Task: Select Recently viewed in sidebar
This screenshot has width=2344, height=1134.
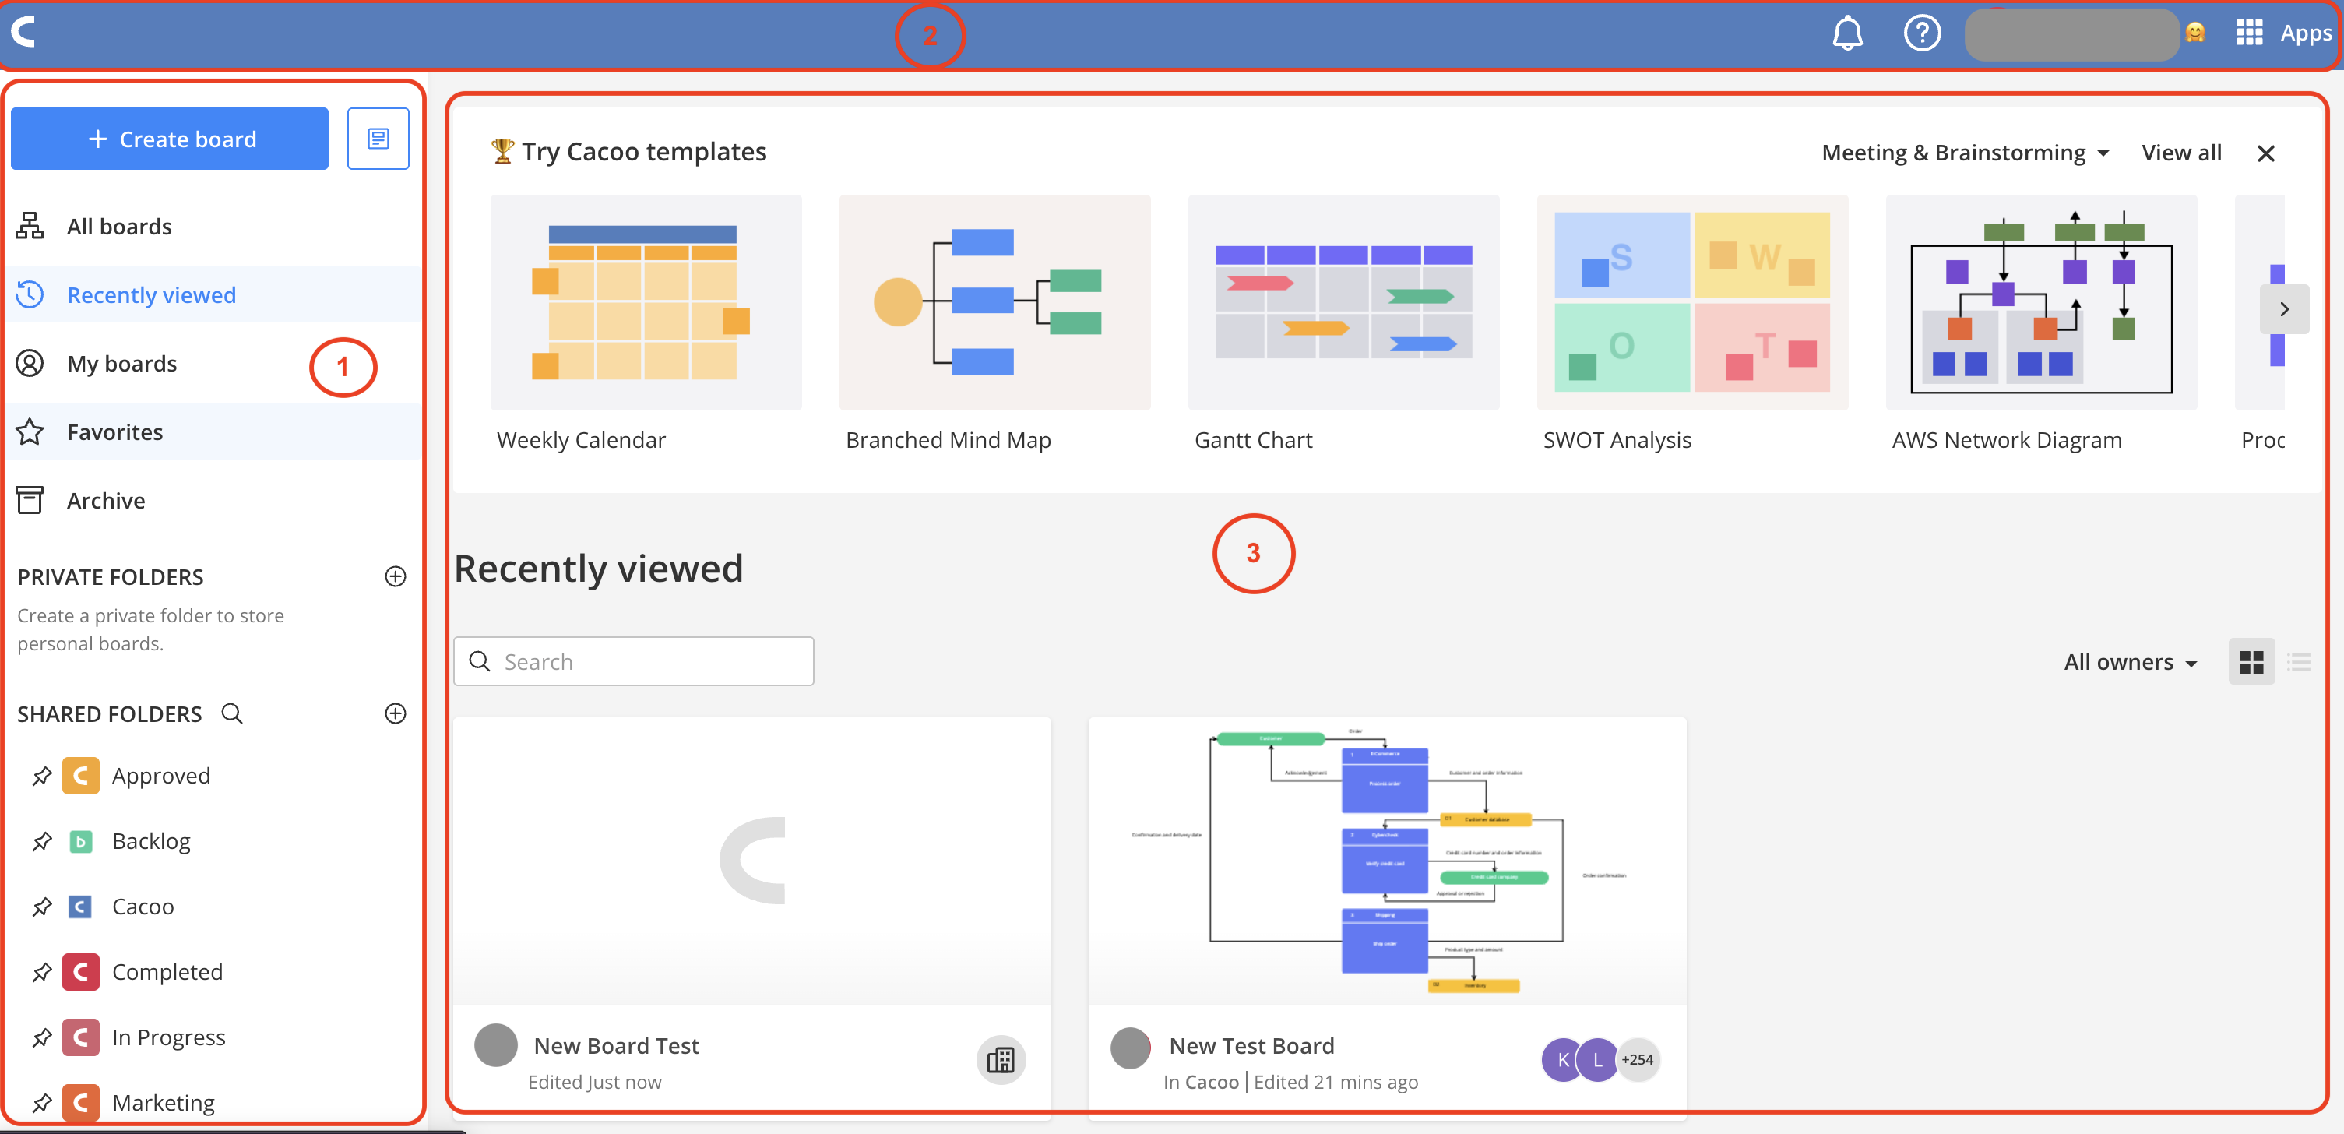Action: (213, 295)
